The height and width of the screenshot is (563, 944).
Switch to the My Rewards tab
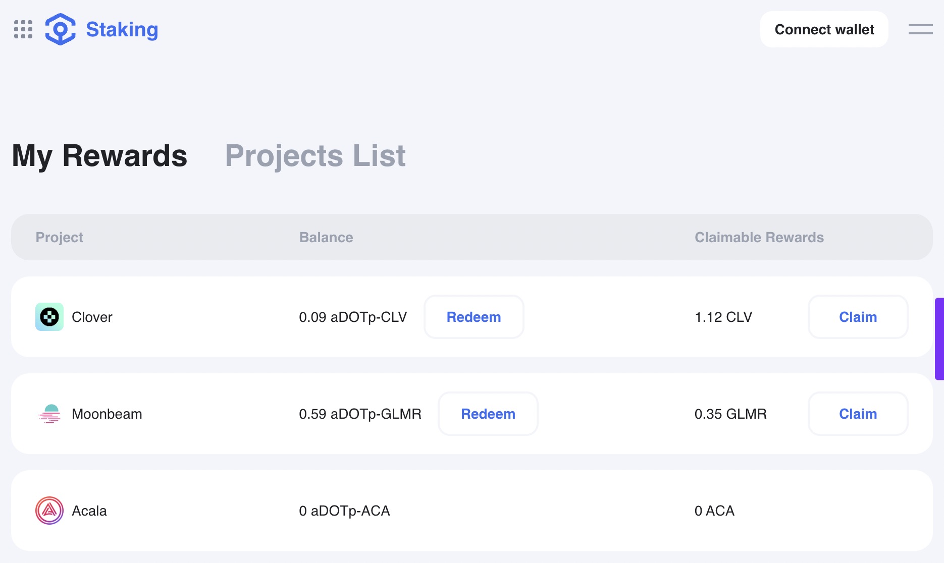99,156
